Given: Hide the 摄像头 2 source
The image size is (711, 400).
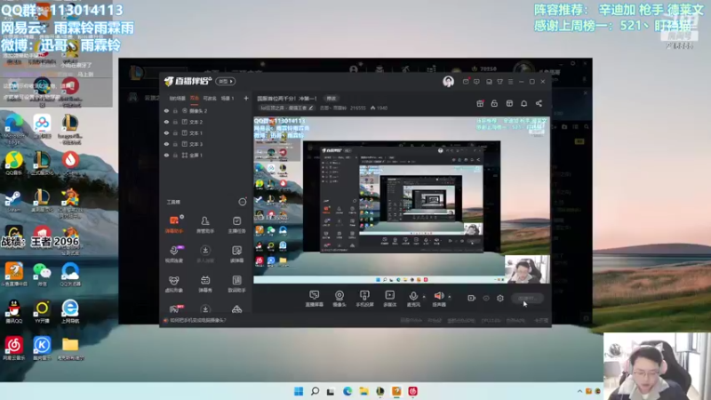Looking at the screenshot, I should (166, 110).
